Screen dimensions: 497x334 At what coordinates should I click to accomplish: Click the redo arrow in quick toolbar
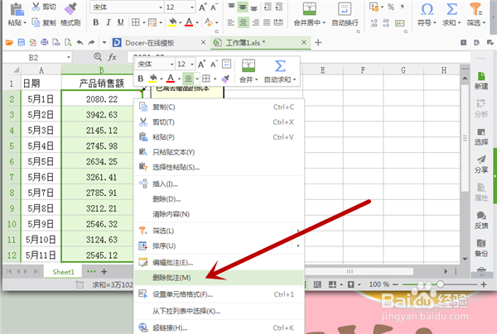point(91,42)
